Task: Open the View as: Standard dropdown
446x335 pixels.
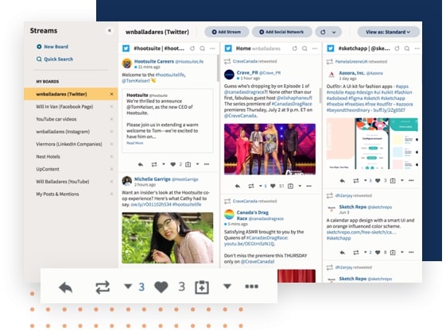Action: (388, 32)
